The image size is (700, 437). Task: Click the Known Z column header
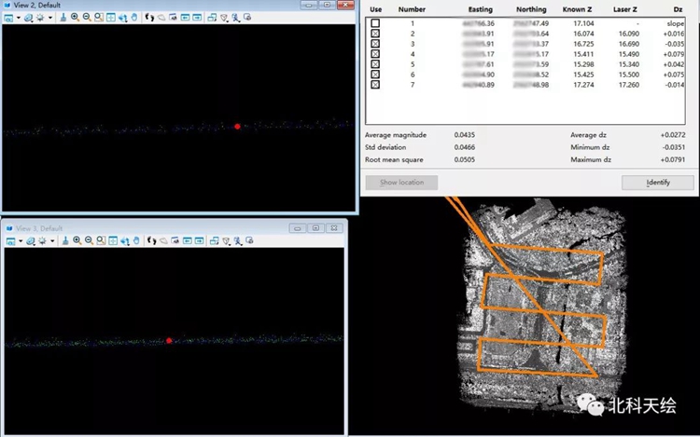point(578,9)
